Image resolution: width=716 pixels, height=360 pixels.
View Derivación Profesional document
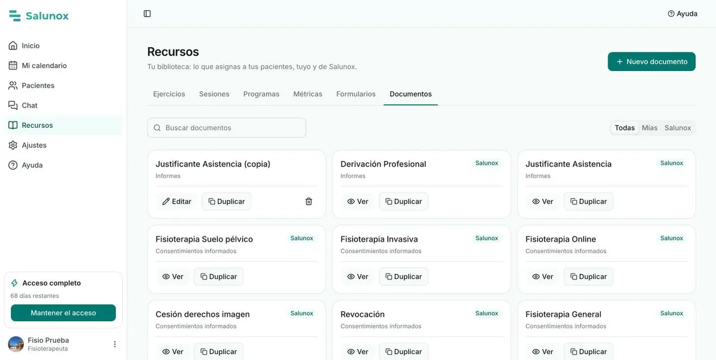click(358, 202)
